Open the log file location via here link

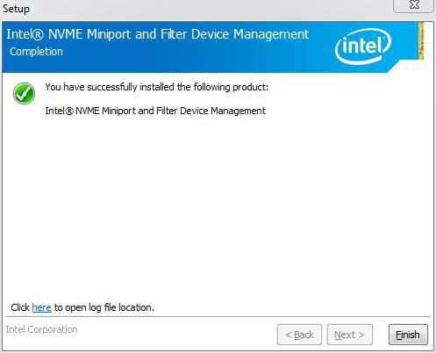point(41,307)
